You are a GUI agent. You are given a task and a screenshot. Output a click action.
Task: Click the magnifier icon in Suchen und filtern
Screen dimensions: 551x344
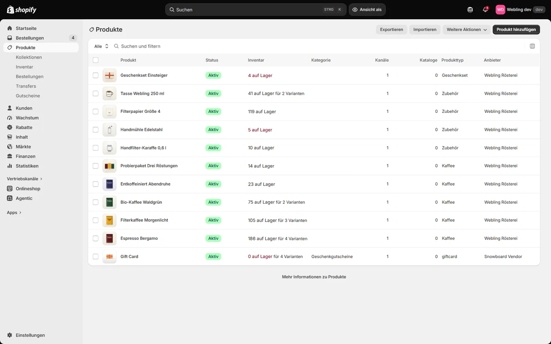[116, 46]
